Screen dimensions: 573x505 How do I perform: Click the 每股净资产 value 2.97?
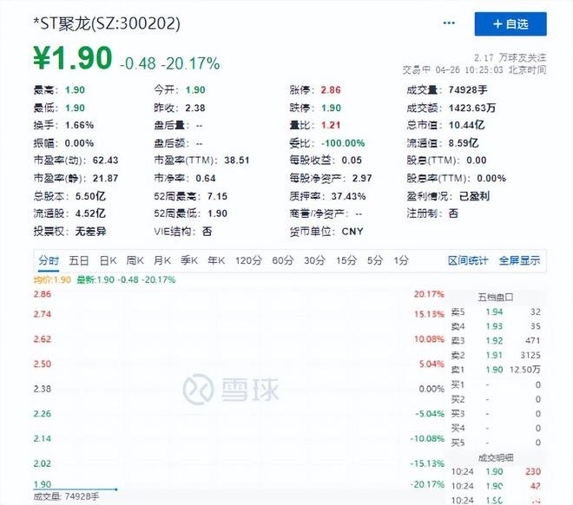point(362,178)
